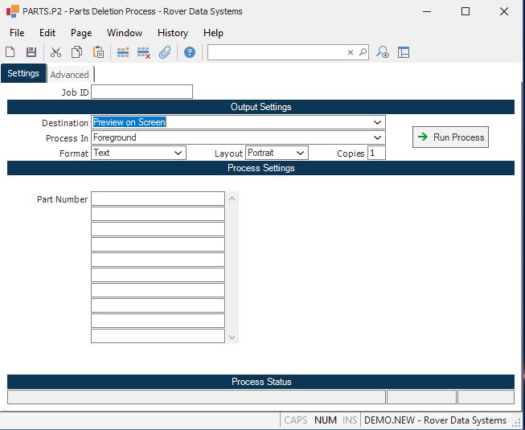Click the New record toolbar icon

(x=10, y=52)
